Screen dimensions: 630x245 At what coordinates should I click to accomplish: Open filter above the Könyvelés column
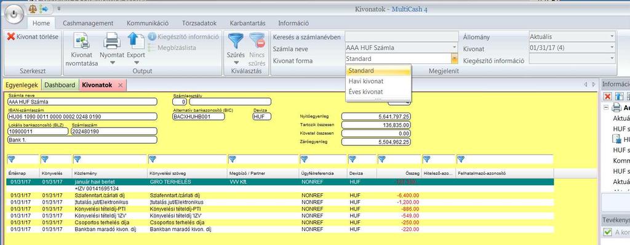[44, 159]
